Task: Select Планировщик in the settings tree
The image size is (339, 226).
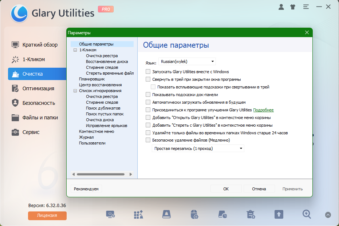Action: coord(92,79)
